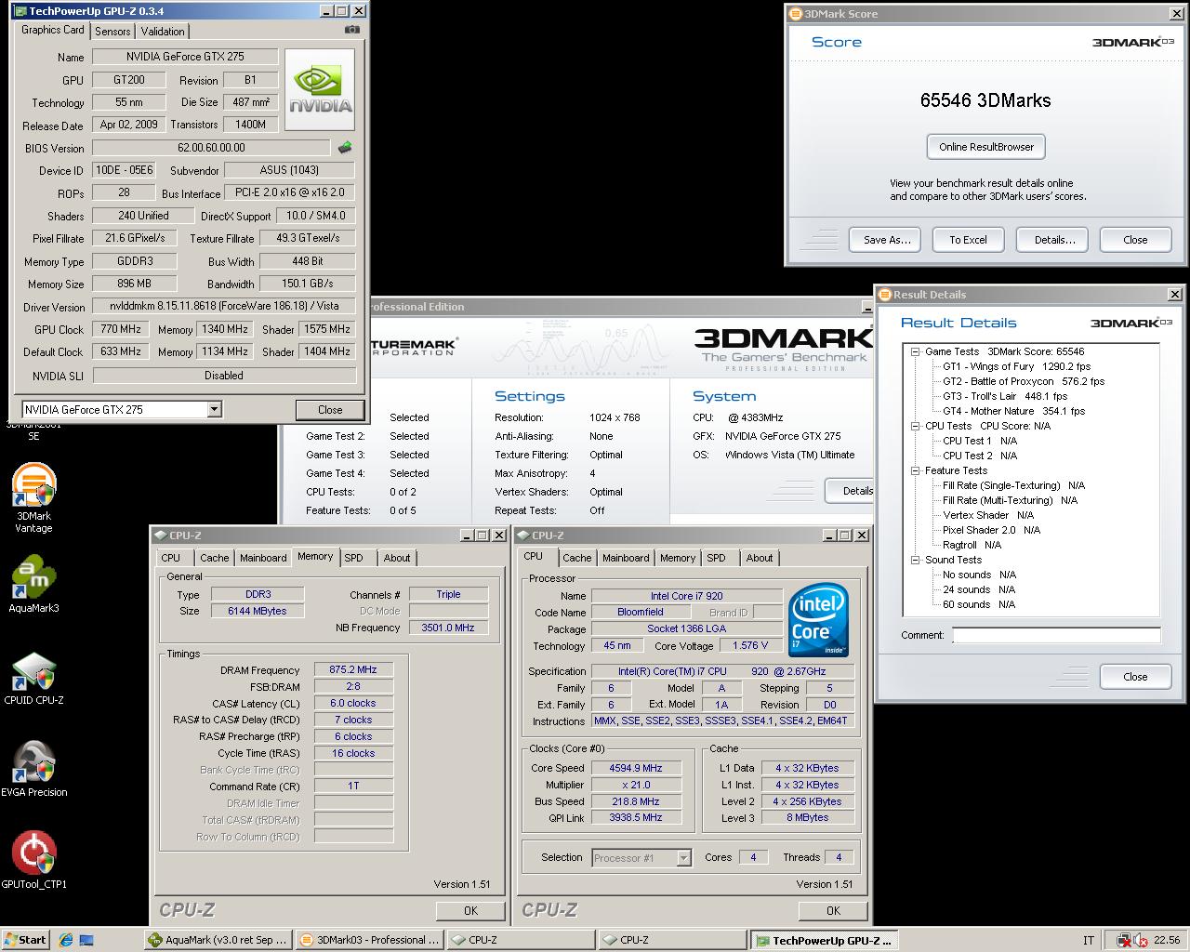The image size is (1190, 952).
Task: Open About tab in CPU-Z Memory window
Action: pos(397,558)
